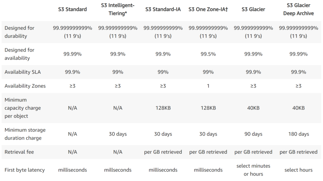Select the 'select minutes or hours' cell
Screen dimensions: 323x181
click(253, 170)
